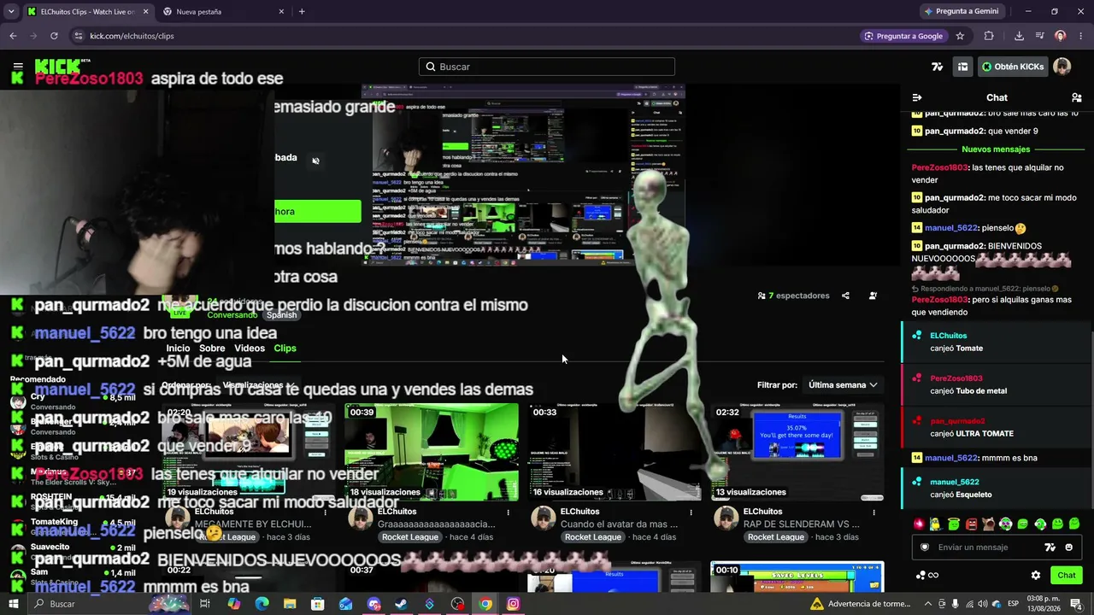Open the Chrome tab list dropdown arrow
Screen dimensions: 1094x615
(x=11, y=11)
